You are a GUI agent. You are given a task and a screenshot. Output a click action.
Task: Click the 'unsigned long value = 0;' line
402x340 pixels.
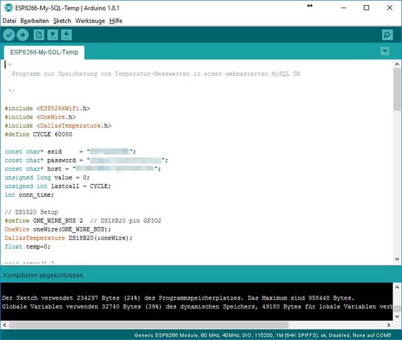(47, 178)
